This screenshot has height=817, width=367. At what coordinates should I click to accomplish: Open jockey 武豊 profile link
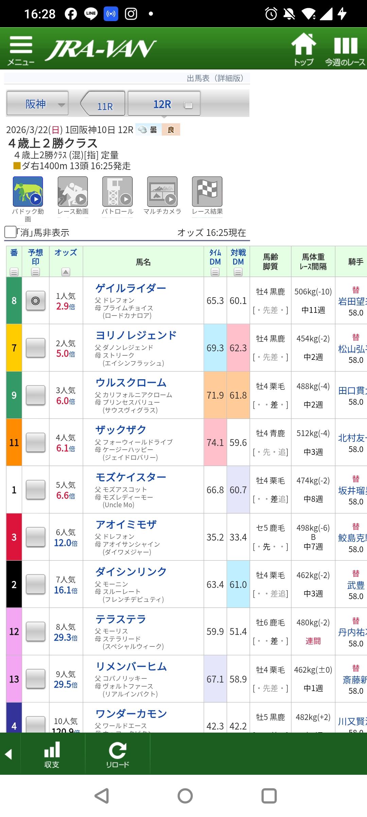click(x=355, y=585)
